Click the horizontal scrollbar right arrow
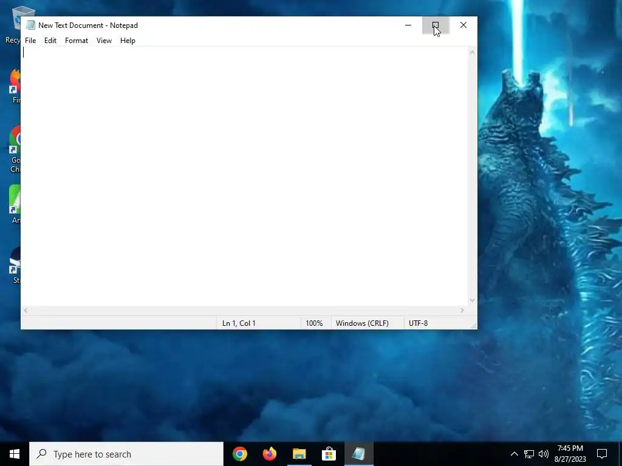Image resolution: width=622 pixels, height=466 pixels. click(x=462, y=310)
